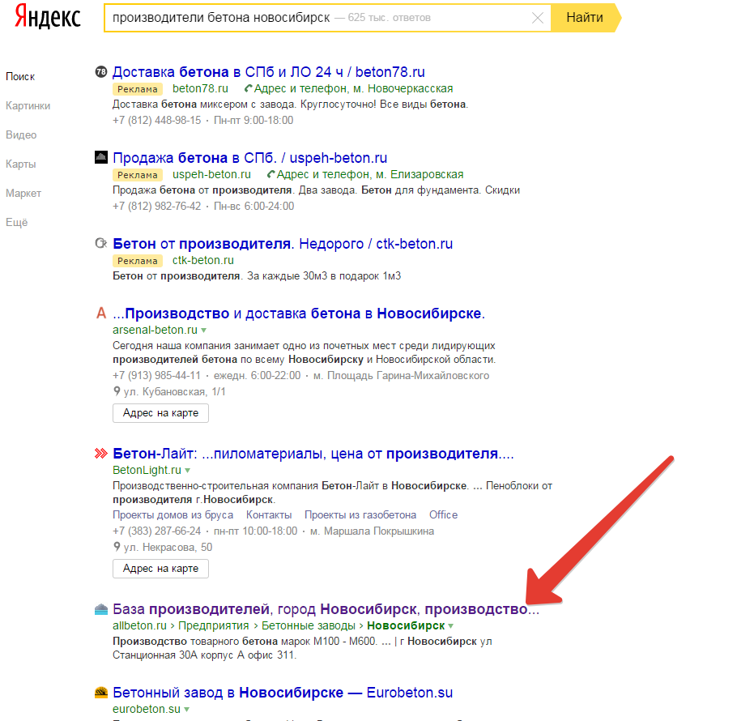Click the ctk-beton.ru favicon icon

pos(101,243)
